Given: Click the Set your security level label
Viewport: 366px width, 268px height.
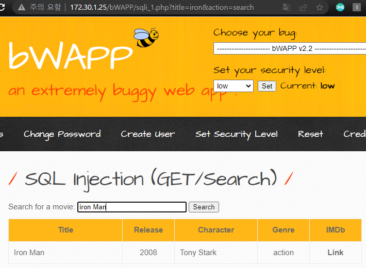Looking at the screenshot, I should click(x=270, y=70).
